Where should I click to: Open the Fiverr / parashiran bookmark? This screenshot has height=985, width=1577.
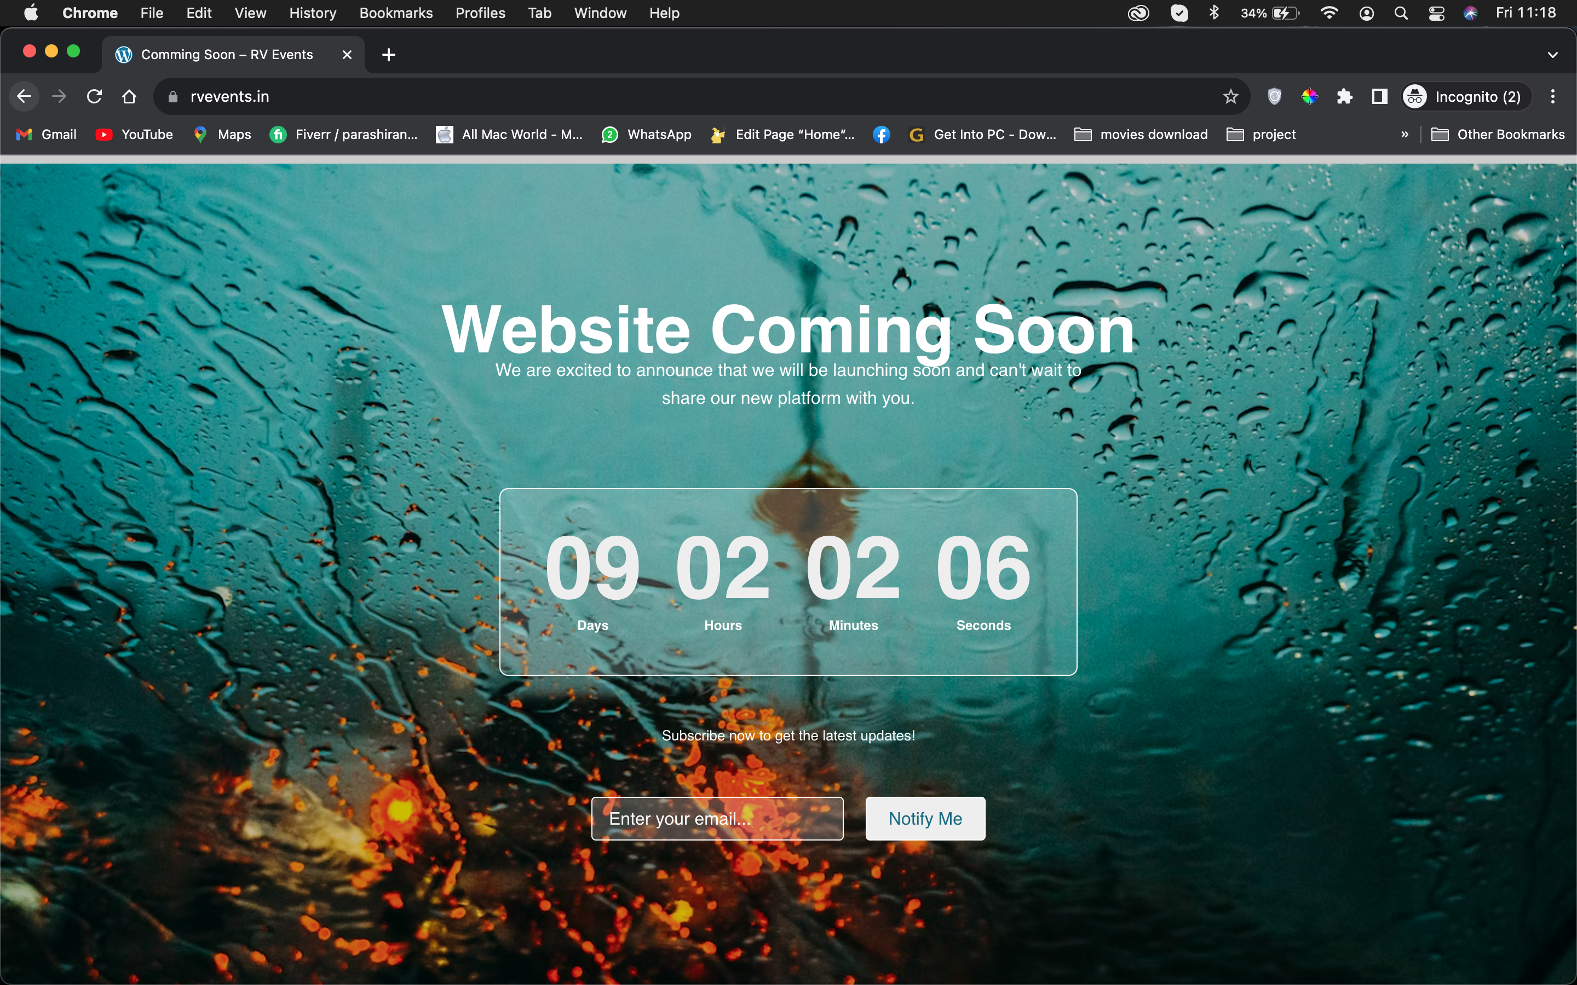tap(344, 134)
